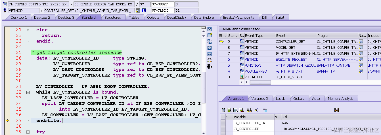Open the Tables tab
Screen dimensions: 381x135
click(x=134, y=17)
